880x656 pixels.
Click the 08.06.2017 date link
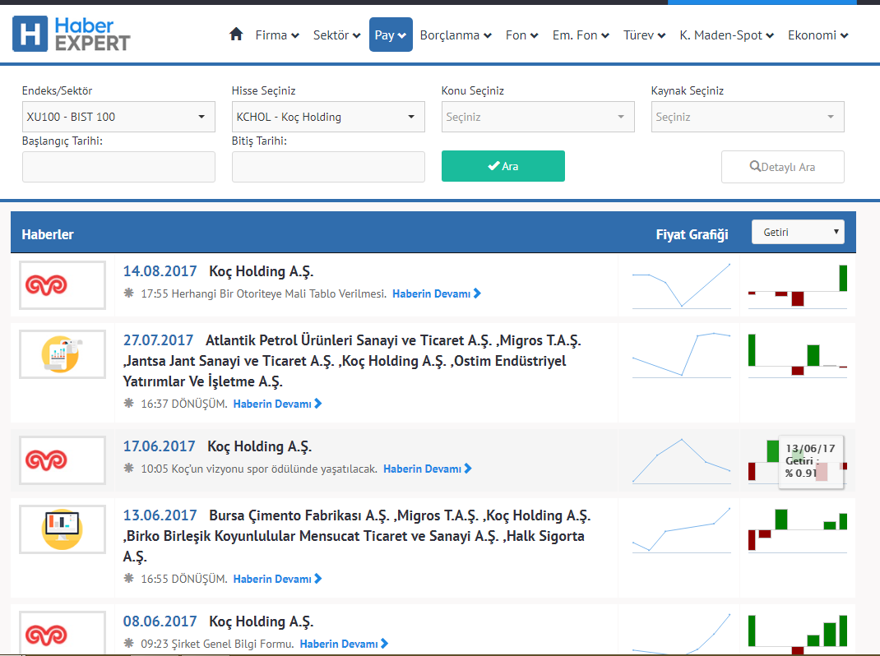[160, 621]
